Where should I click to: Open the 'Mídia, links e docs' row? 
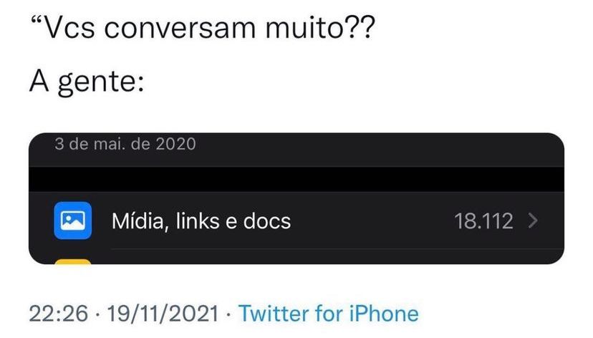[296, 221]
